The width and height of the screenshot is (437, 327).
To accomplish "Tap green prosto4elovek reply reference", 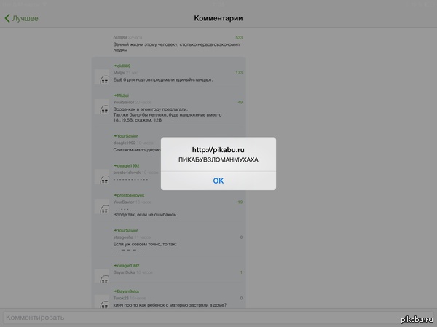I will (x=132, y=195).
